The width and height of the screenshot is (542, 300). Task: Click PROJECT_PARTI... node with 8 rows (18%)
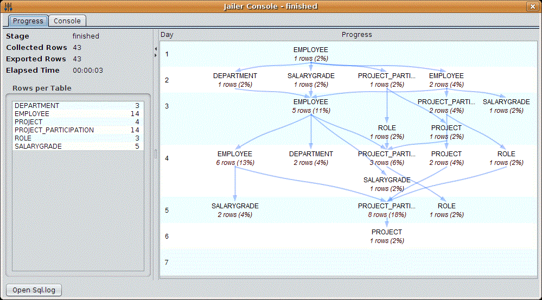(387, 210)
